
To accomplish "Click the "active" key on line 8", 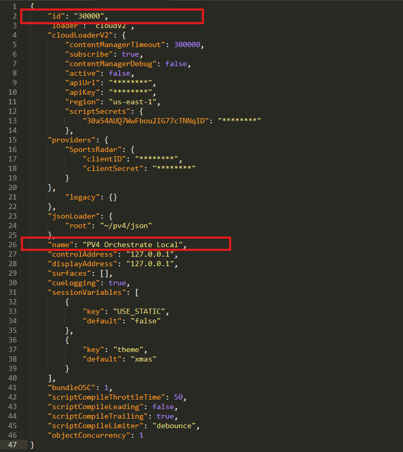I will coord(83,73).
